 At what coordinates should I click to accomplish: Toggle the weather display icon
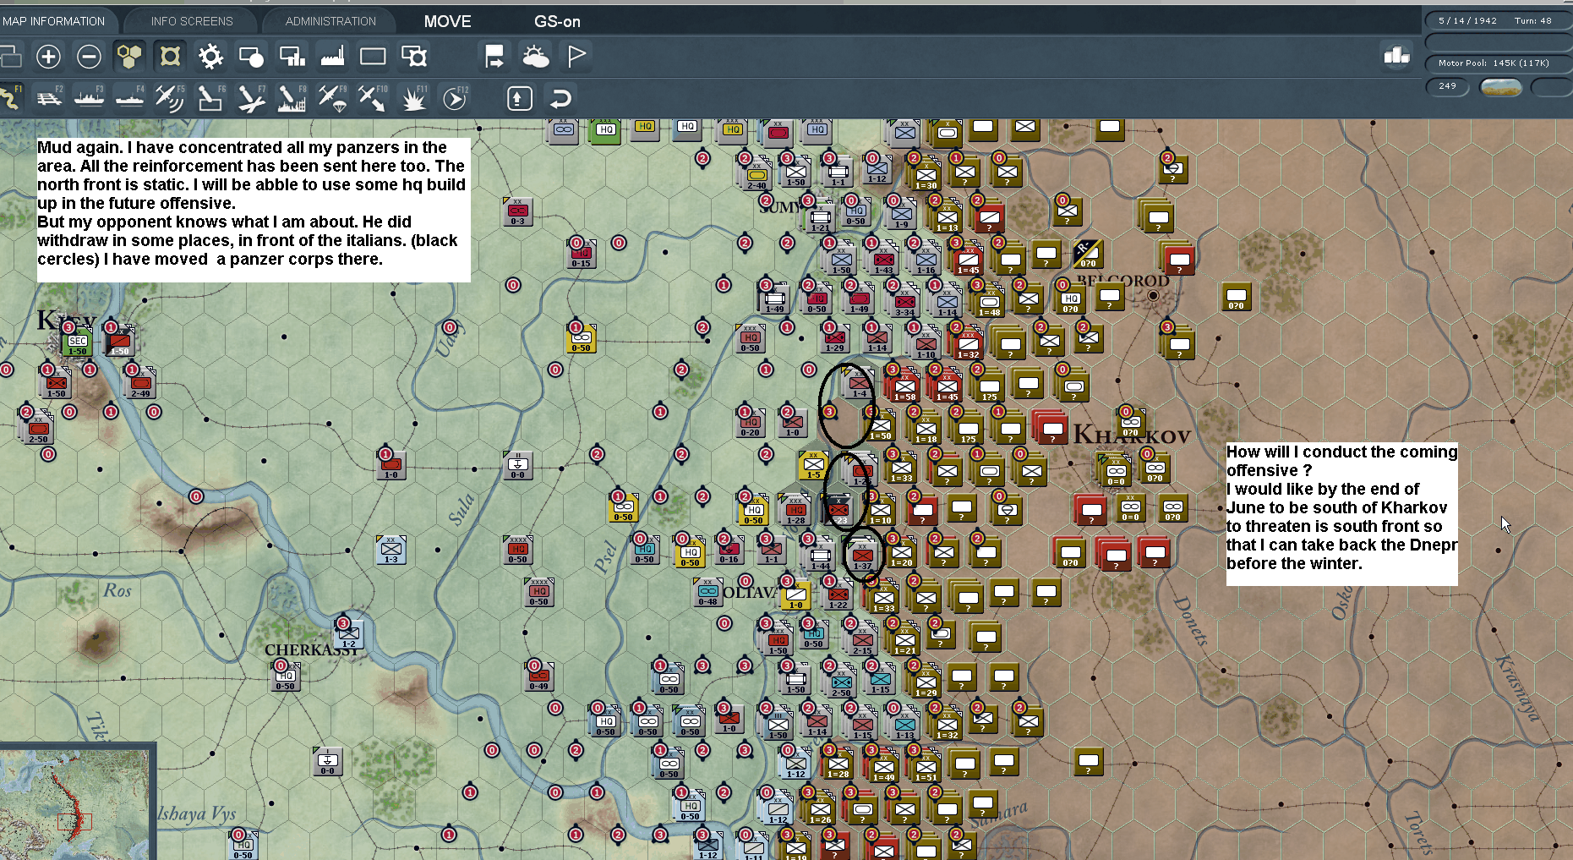coord(535,57)
